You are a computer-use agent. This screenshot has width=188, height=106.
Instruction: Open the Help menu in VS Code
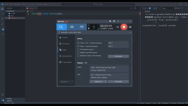tap(46, 4)
